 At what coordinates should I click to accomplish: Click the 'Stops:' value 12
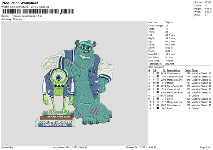point(167,29)
